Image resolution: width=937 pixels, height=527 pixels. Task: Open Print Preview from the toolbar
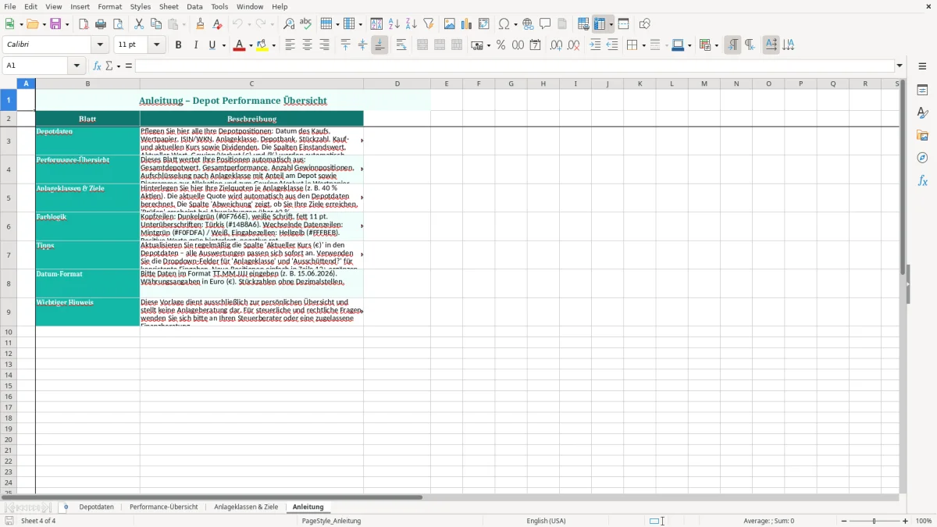(x=118, y=24)
